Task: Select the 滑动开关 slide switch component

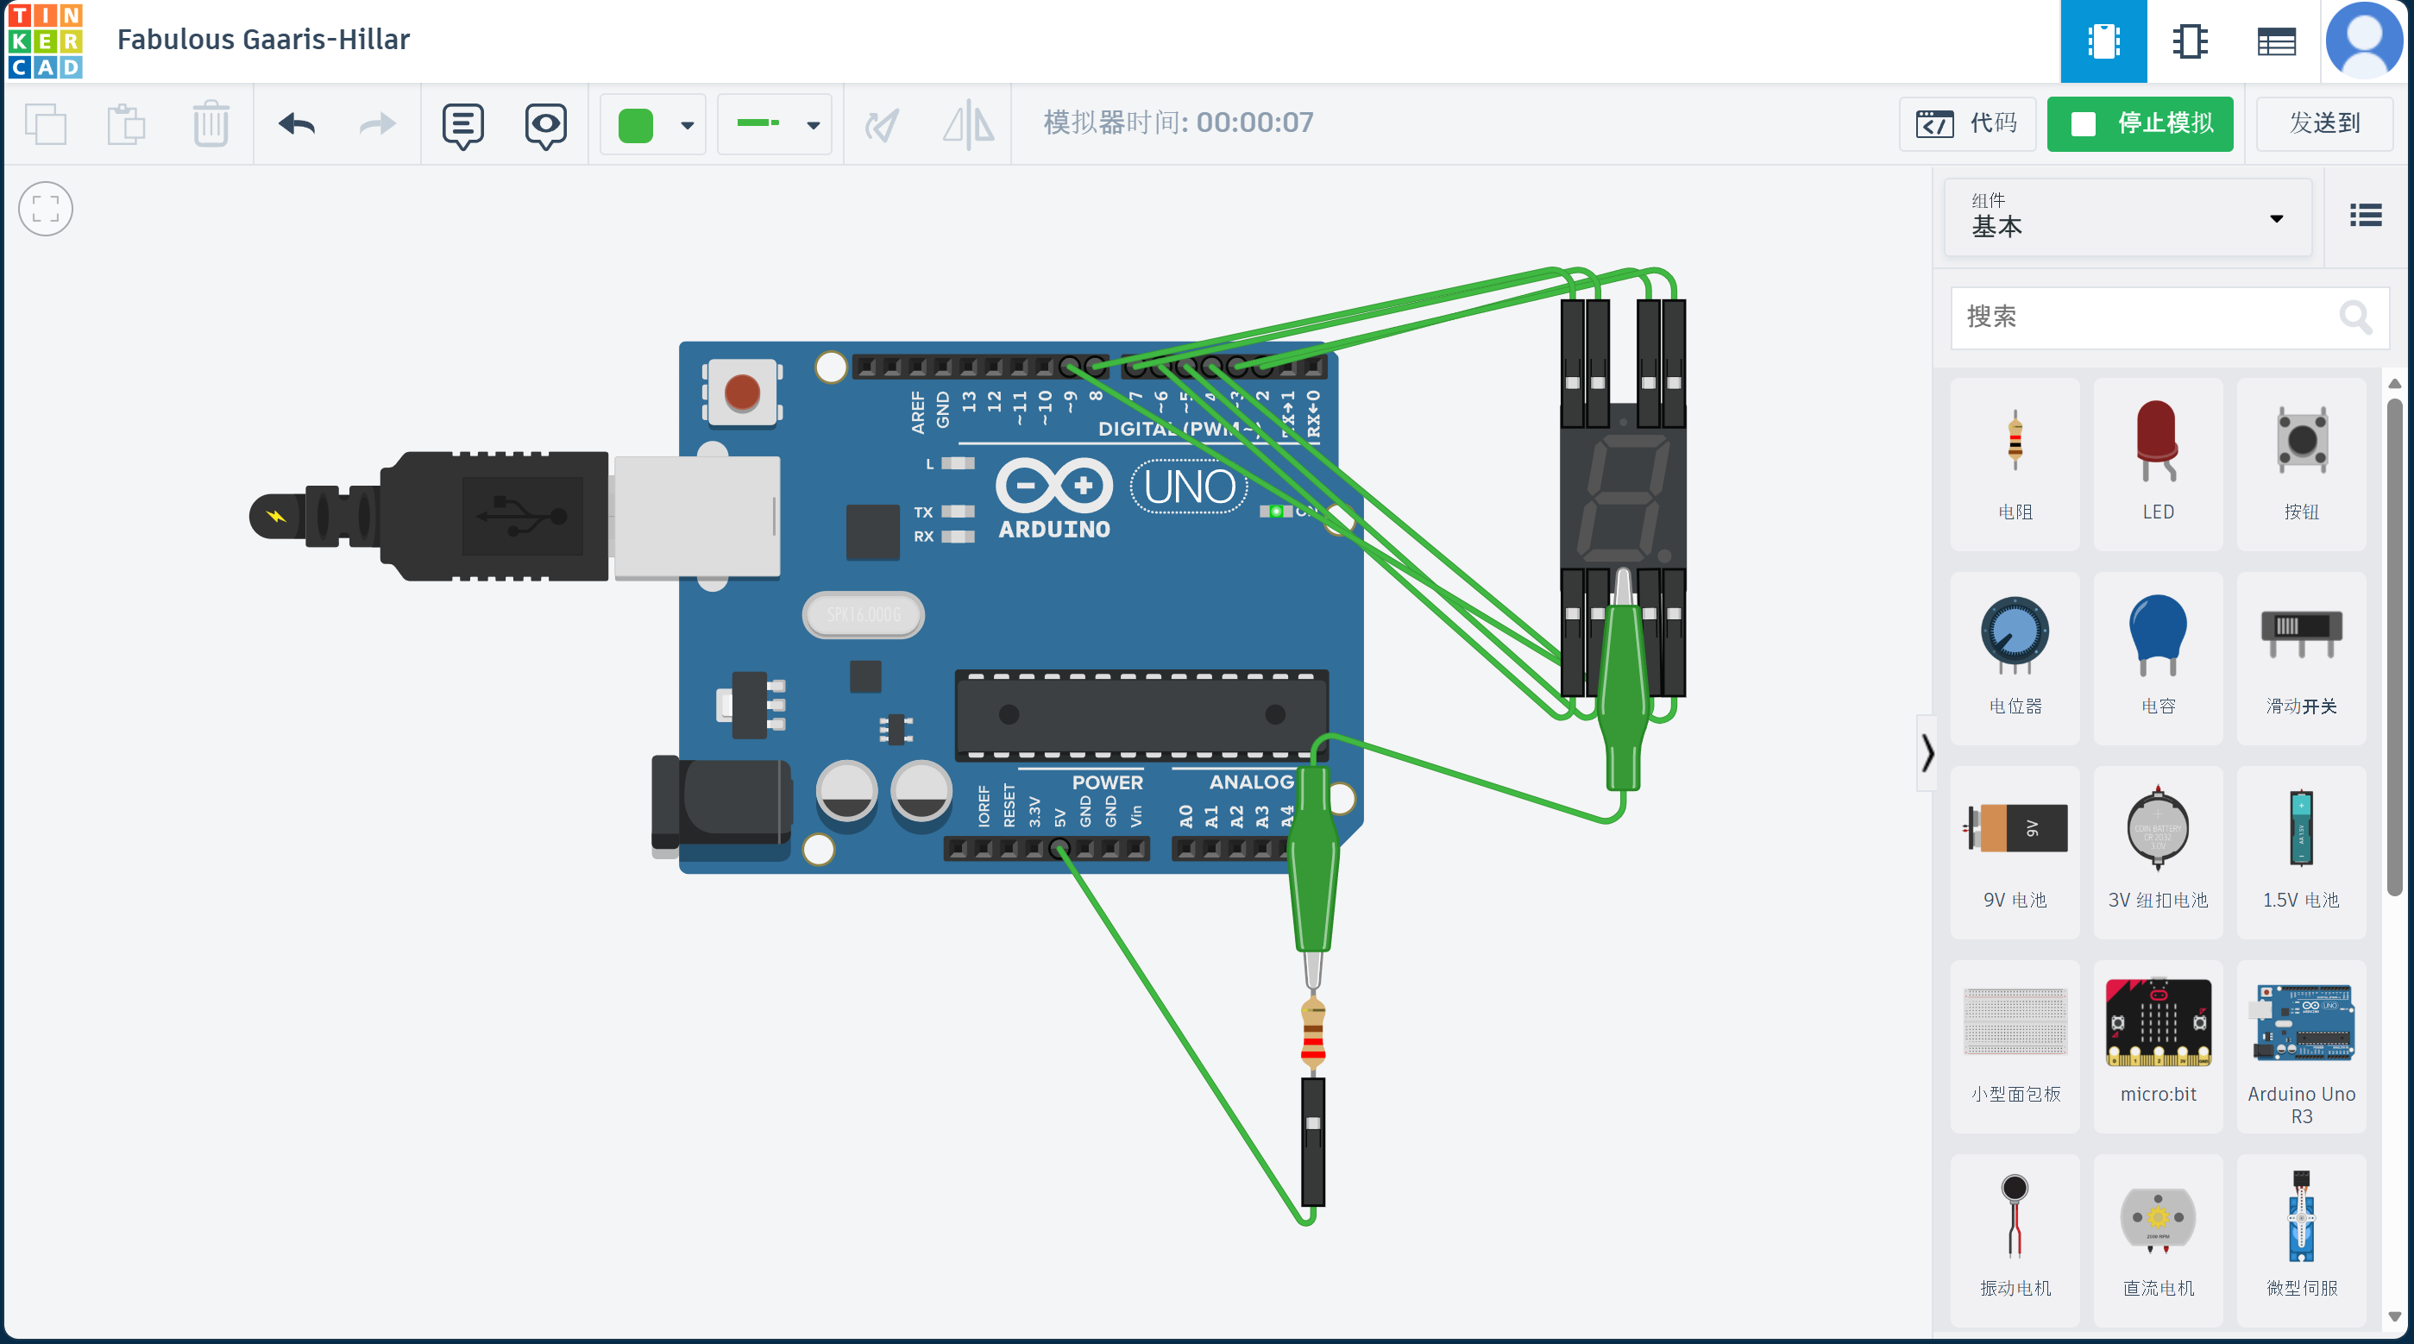Action: tap(2301, 658)
